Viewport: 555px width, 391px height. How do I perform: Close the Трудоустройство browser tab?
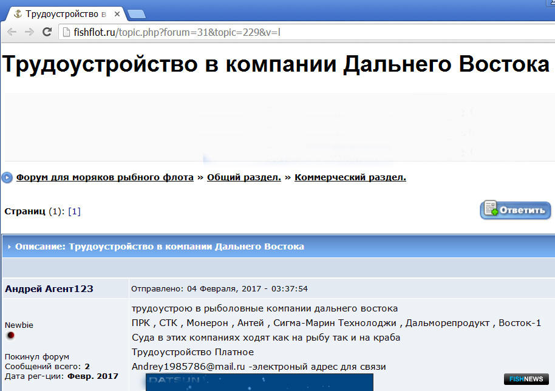tap(117, 14)
